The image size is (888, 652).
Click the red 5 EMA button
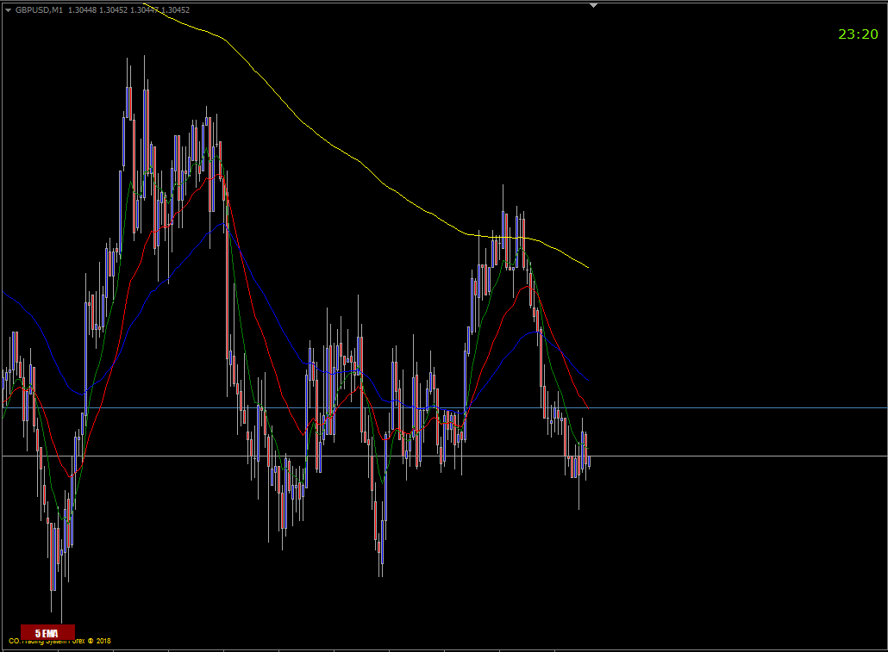(x=47, y=632)
